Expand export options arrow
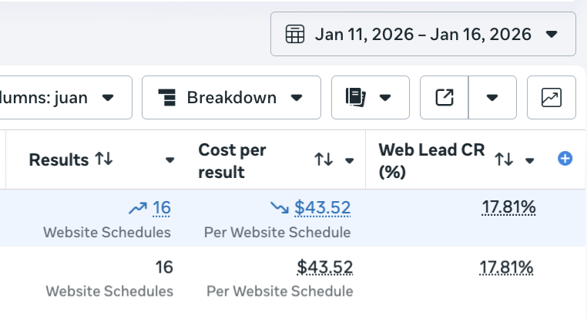This screenshot has height=319, width=587. 492,98
